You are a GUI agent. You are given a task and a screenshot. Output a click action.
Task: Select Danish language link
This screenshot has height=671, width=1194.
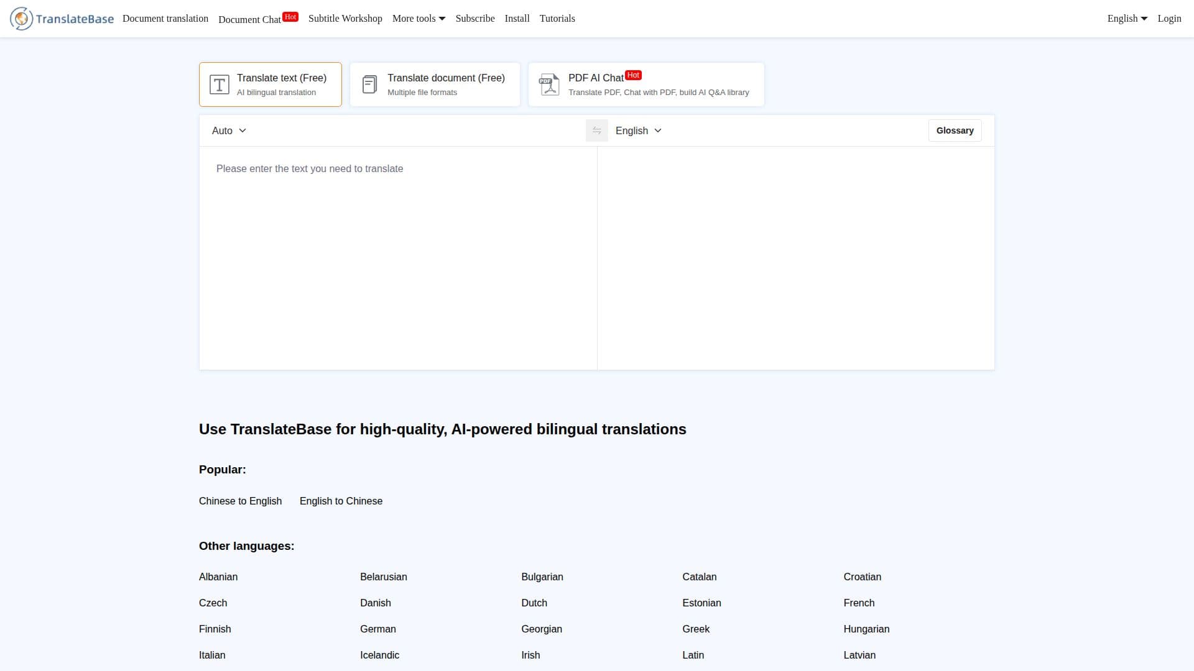(x=376, y=603)
